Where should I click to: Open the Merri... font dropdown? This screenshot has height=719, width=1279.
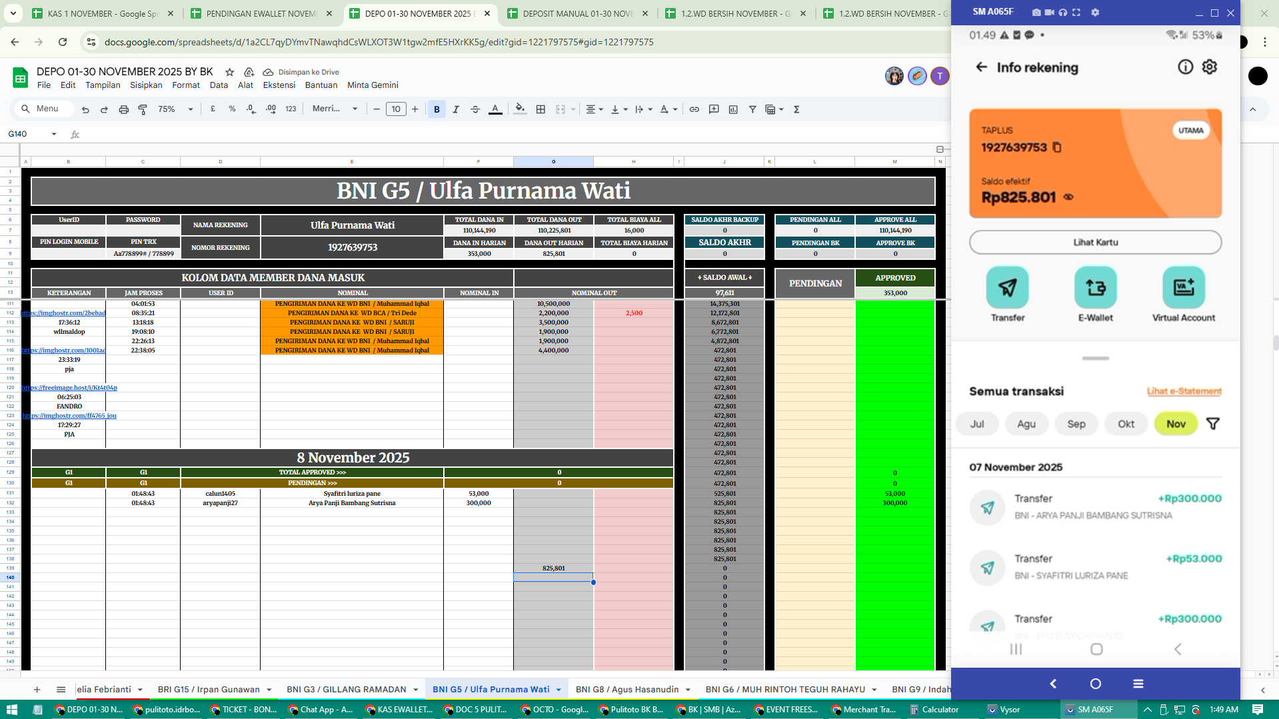point(335,109)
